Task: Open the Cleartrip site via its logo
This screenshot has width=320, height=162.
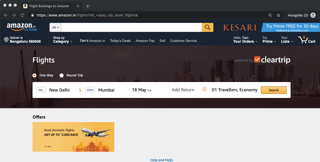Action: tap(272, 60)
